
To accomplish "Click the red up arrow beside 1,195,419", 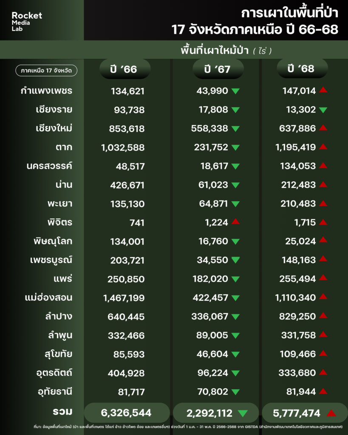I will 323,147.
